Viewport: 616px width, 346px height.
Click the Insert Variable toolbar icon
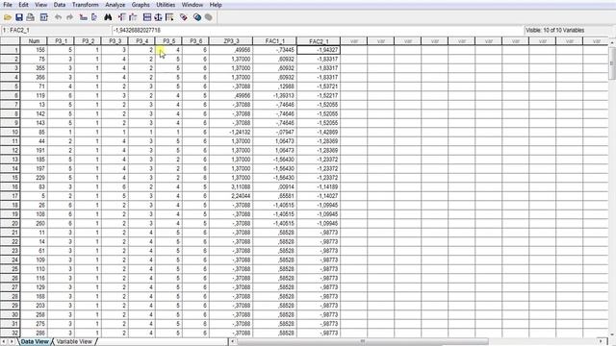tap(133, 17)
